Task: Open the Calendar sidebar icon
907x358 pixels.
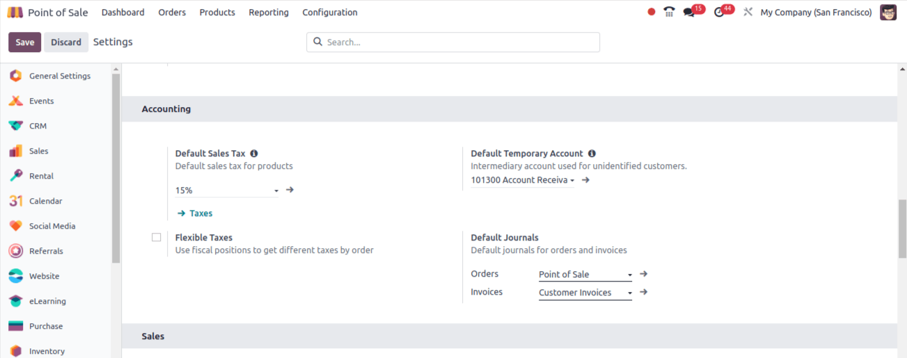Action: tap(15, 201)
